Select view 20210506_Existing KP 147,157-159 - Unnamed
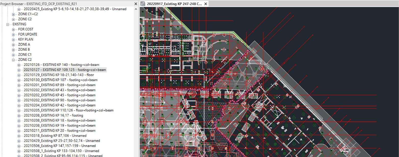 59,146
